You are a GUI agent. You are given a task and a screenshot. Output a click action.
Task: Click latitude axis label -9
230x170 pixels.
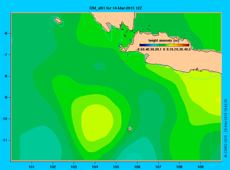pos(5,98)
